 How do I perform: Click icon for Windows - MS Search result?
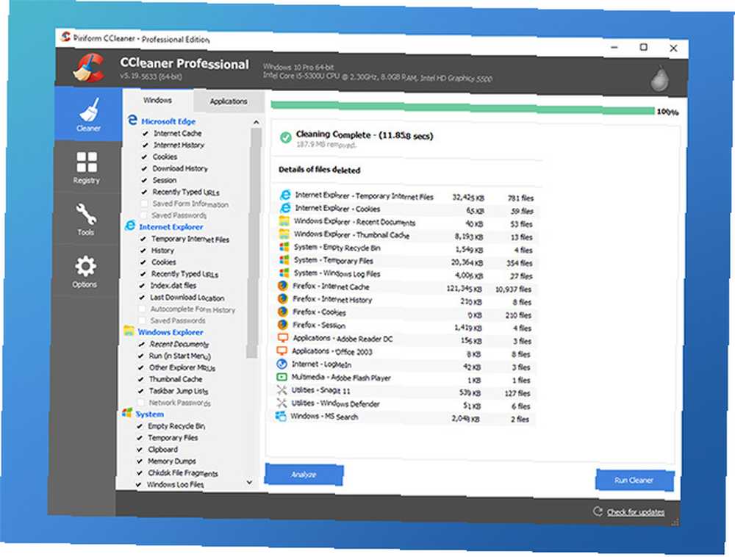pos(280,416)
